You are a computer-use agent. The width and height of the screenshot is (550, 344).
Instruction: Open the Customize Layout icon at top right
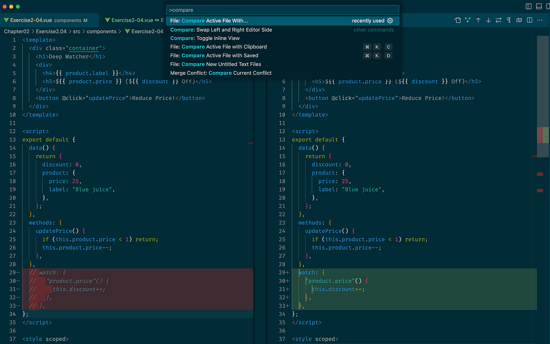coord(548,6)
